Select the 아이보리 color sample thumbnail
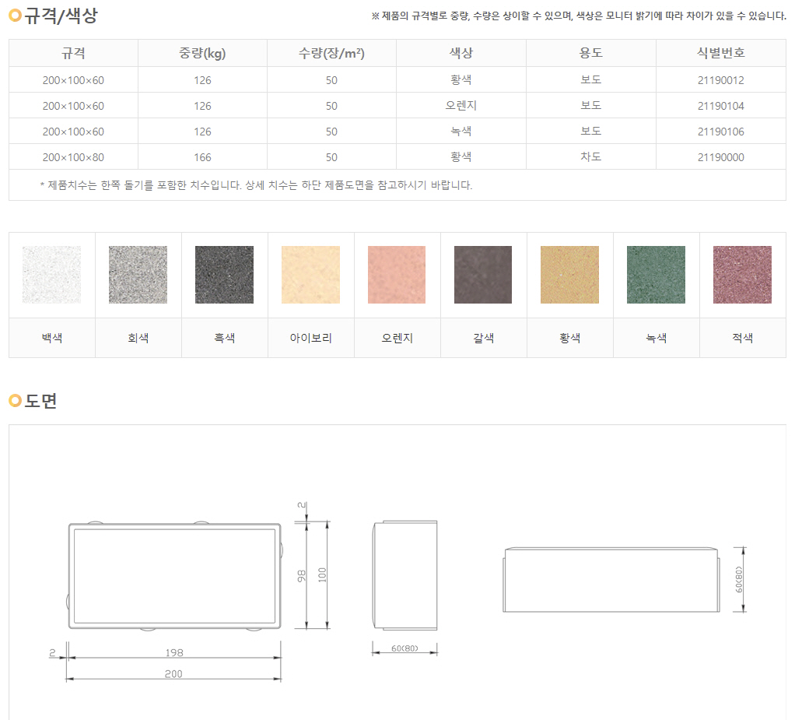The height and width of the screenshot is (720, 795). pyautogui.click(x=310, y=274)
